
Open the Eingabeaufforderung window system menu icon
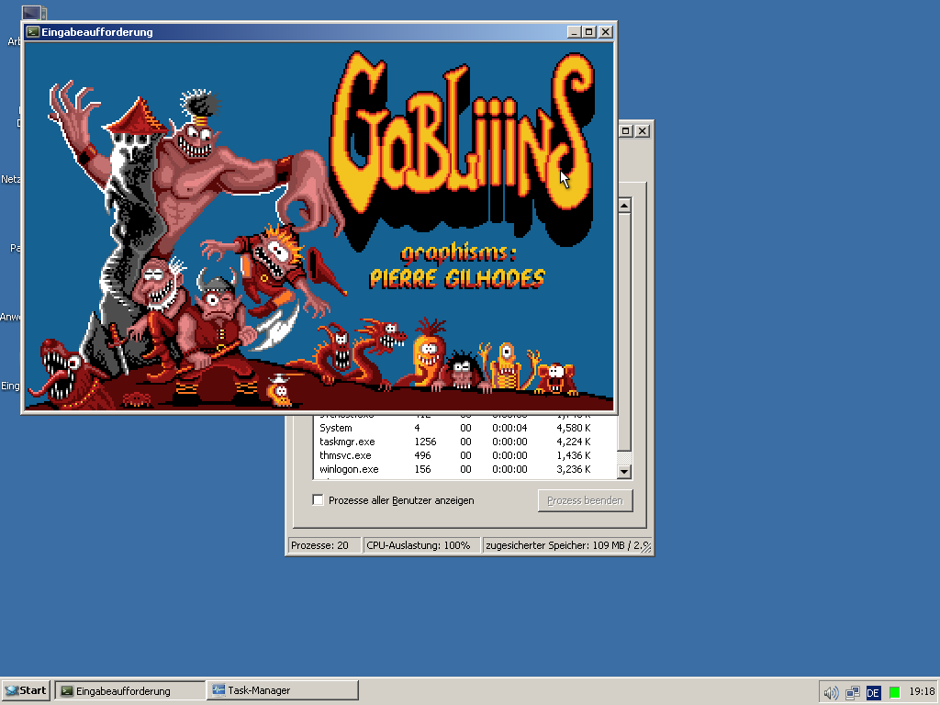tap(33, 32)
